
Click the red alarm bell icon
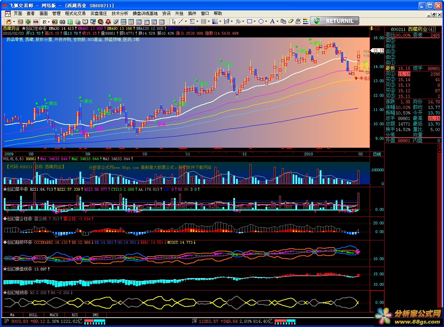(x=108, y=21)
